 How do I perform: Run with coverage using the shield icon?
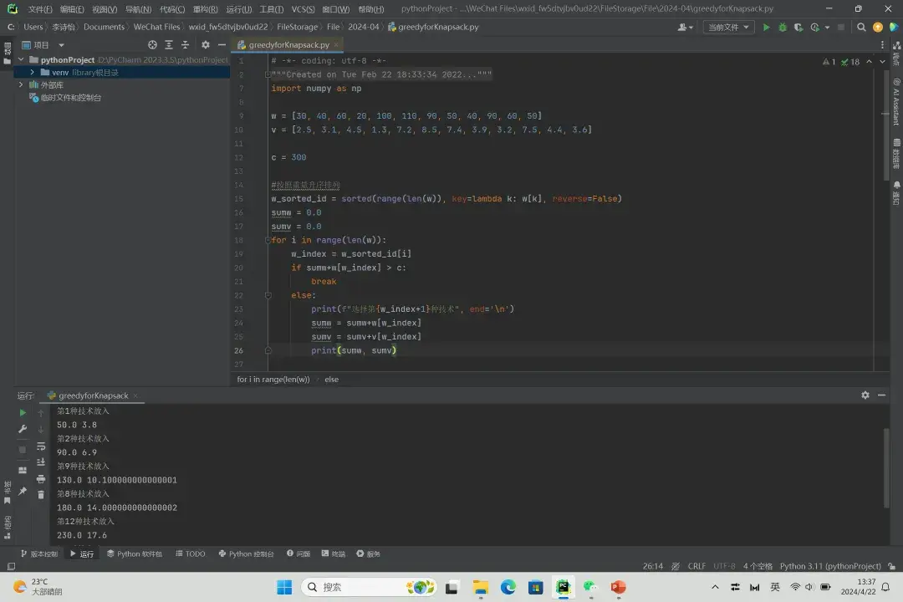[x=798, y=27]
